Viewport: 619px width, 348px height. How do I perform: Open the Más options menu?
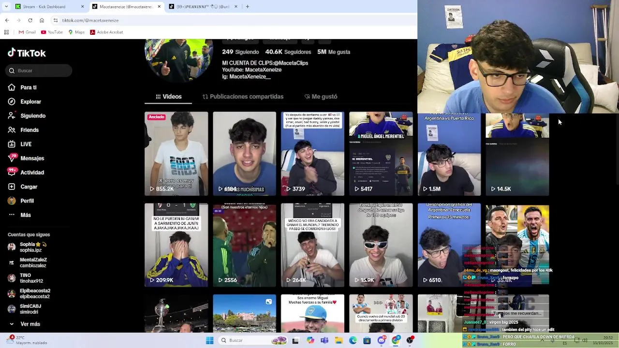pyautogui.click(x=19, y=215)
